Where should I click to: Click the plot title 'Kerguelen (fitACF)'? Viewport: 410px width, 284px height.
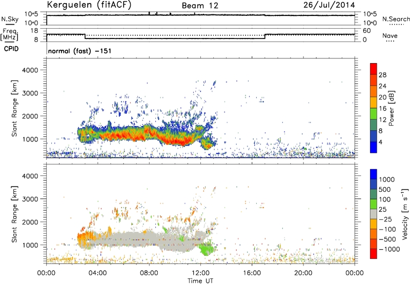point(89,5)
